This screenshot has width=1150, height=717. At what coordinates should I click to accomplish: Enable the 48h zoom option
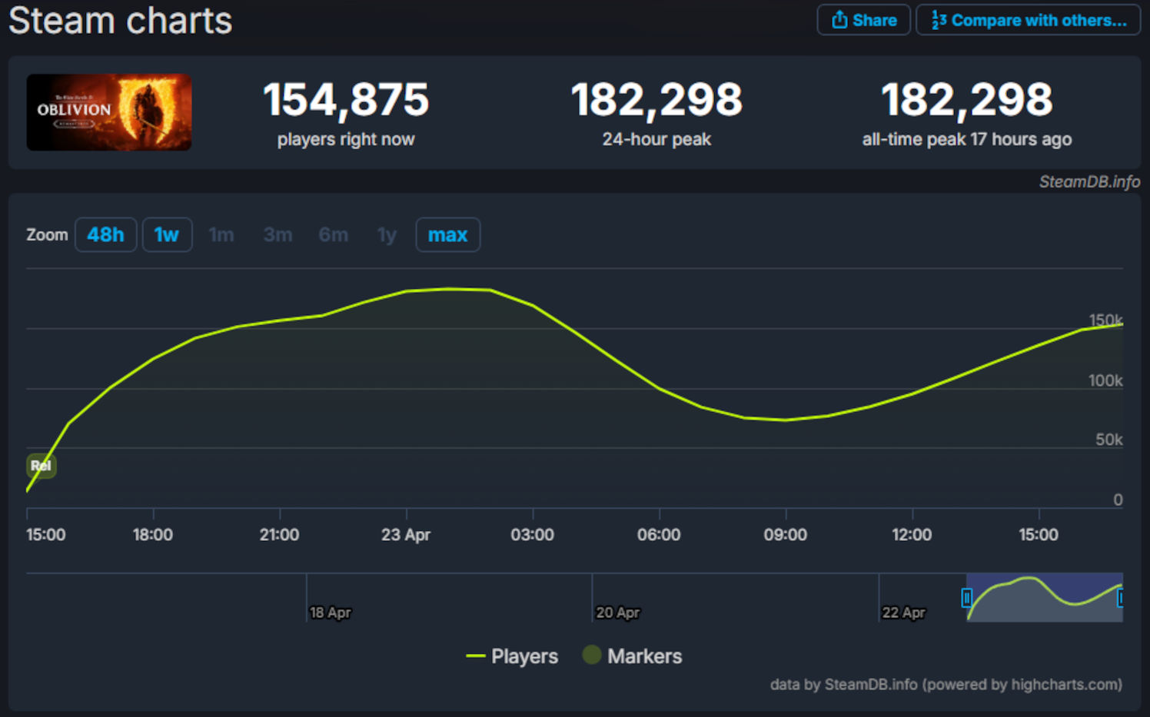point(105,234)
